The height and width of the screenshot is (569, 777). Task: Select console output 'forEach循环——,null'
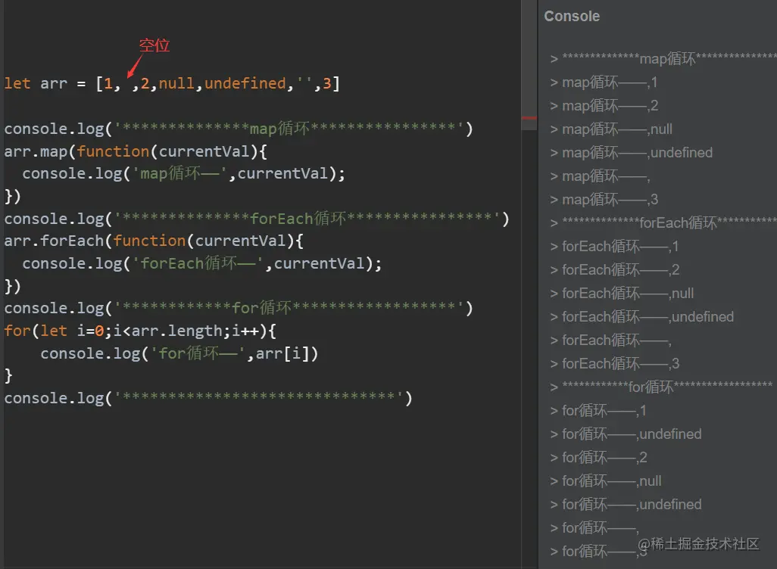coord(622,293)
